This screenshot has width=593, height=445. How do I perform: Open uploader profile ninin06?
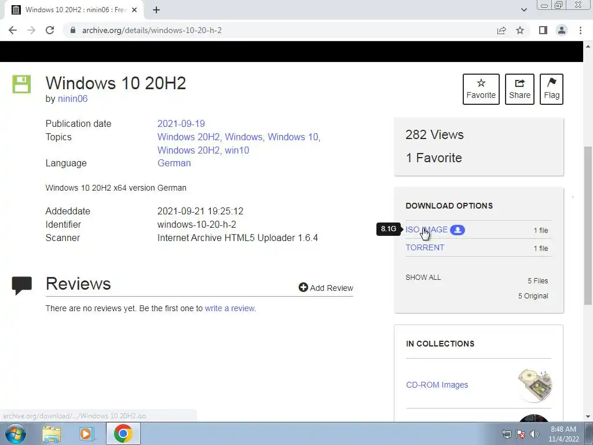pyautogui.click(x=72, y=99)
